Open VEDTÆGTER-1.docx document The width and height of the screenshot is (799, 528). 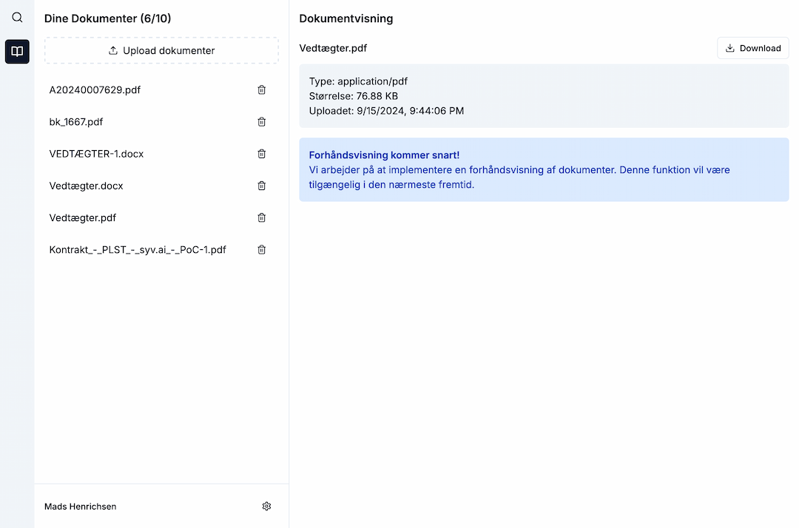(96, 154)
